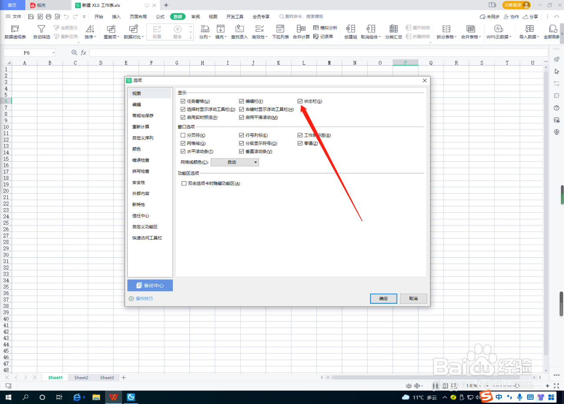Image resolution: width=564 pixels, height=404 pixels.
Task: Click the 查找录入 lookup entry icon
Action: point(239,29)
